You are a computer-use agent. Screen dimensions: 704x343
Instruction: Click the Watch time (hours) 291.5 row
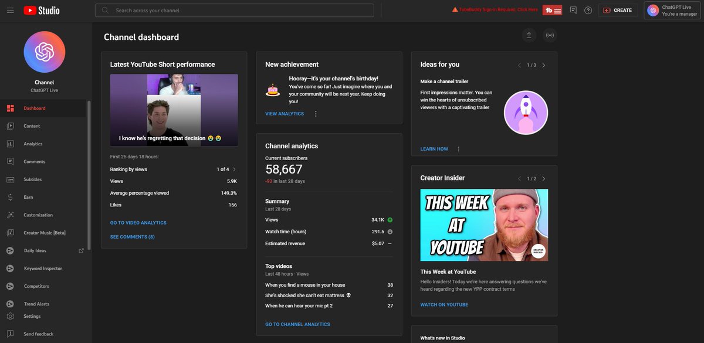329,232
